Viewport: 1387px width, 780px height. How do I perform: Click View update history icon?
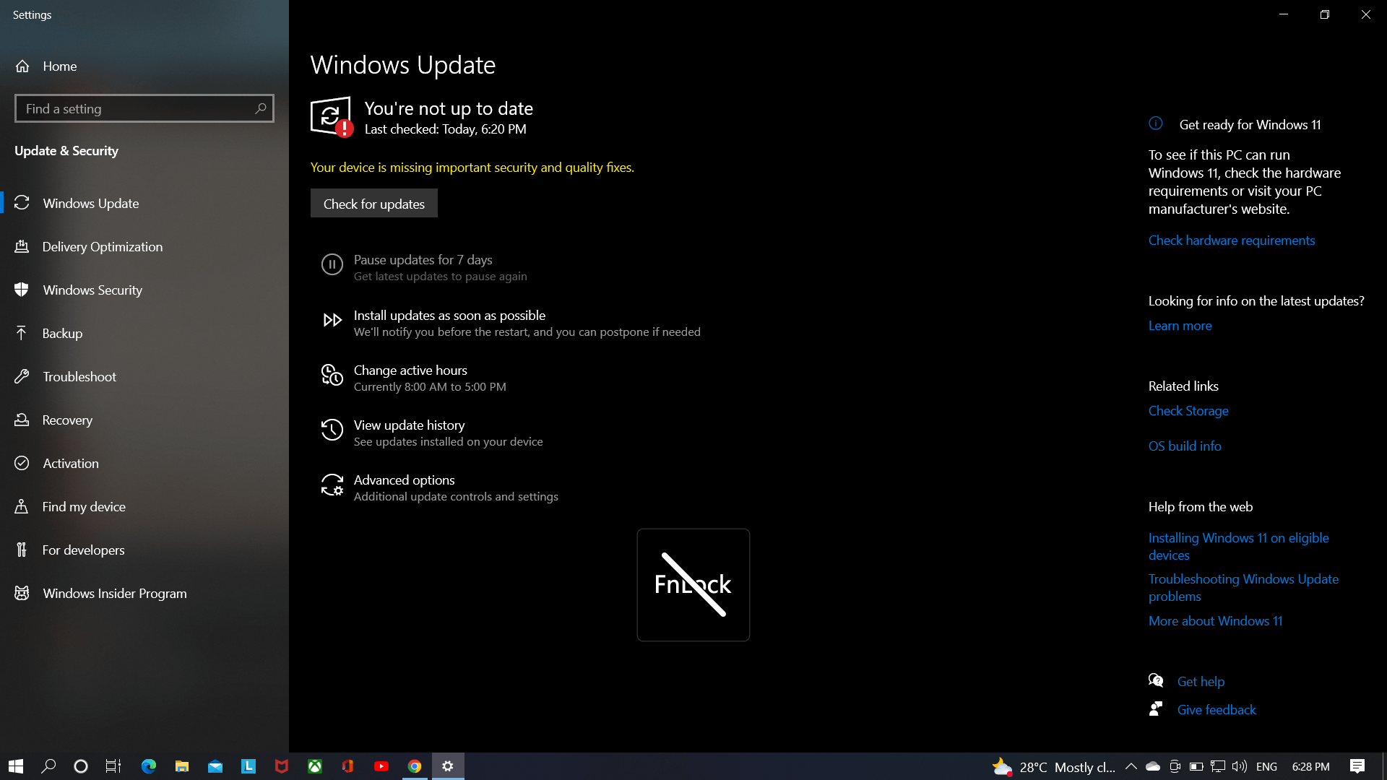[x=332, y=430]
